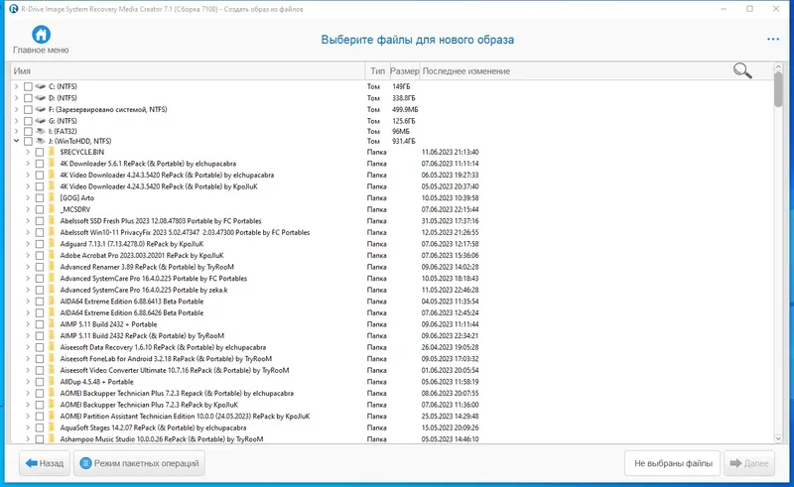Sort by the Тип column header
The height and width of the screenshot is (487, 794).
click(377, 71)
